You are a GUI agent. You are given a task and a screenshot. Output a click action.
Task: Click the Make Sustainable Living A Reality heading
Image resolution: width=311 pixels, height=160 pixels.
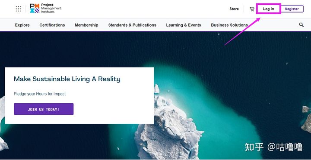tap(67, 79)
